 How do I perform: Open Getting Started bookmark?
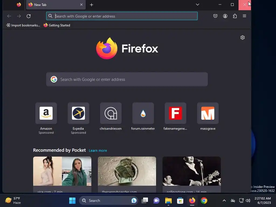click(x=57, y=25)
